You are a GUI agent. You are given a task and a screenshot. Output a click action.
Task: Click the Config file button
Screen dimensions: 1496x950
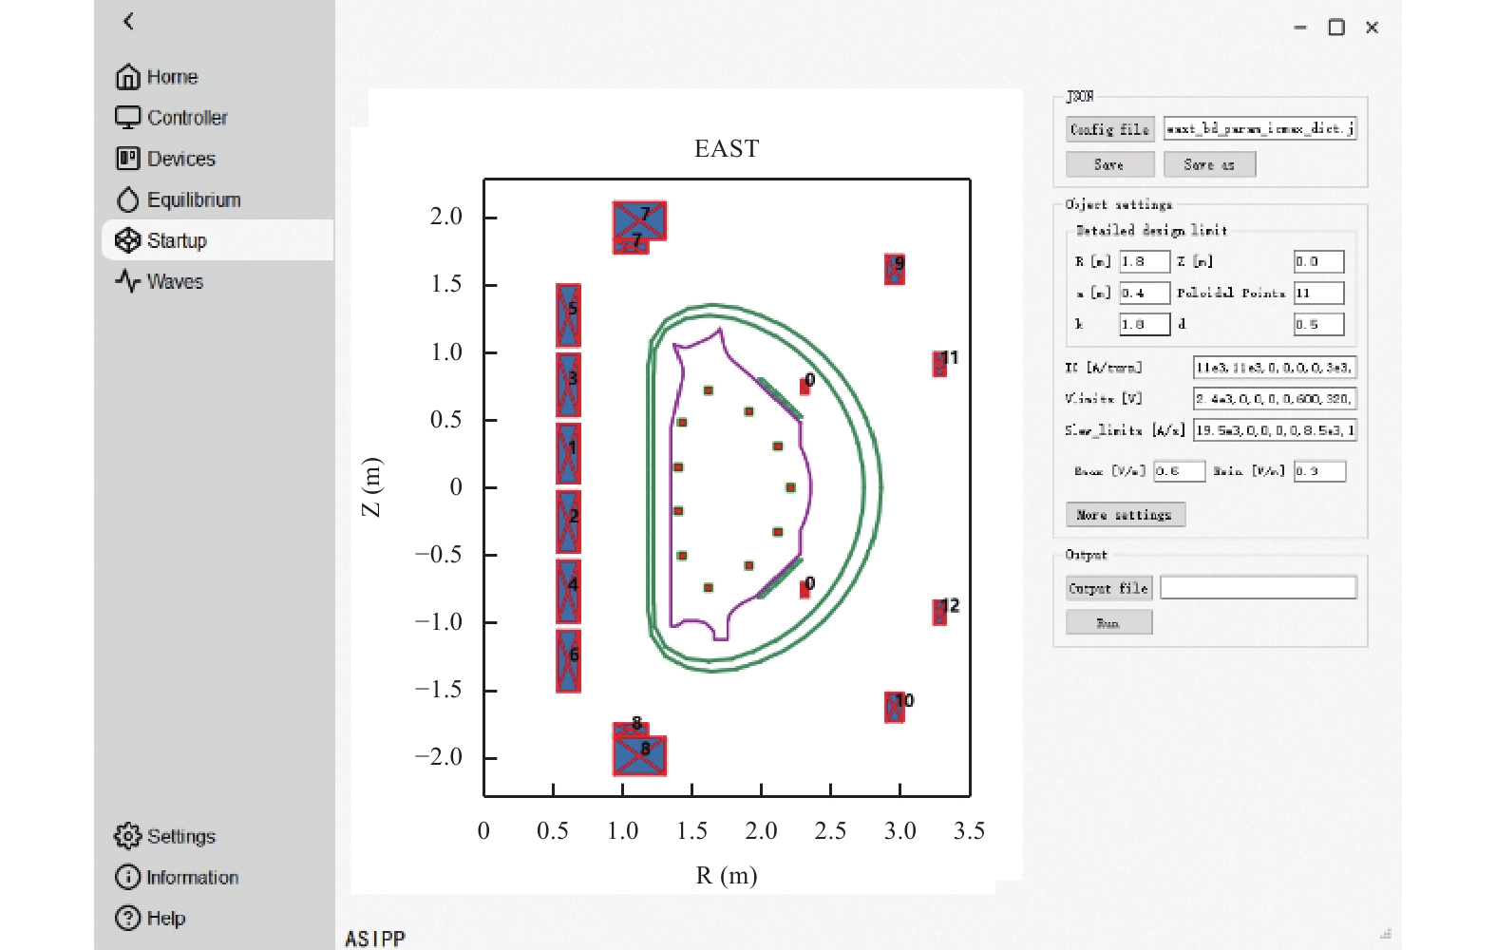[x=1109, y=129]
